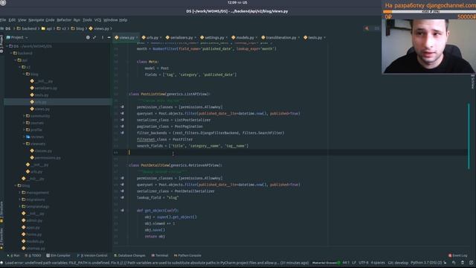
Task: Click the donation progress bar overlay
Action: point(429,12)
